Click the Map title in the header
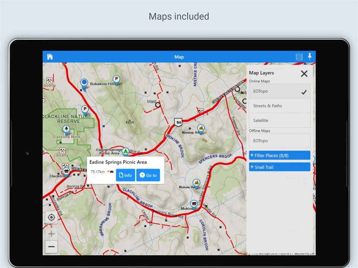Image resolution: width=358 pixels, height=268 pixels. [x=179, y=57]
